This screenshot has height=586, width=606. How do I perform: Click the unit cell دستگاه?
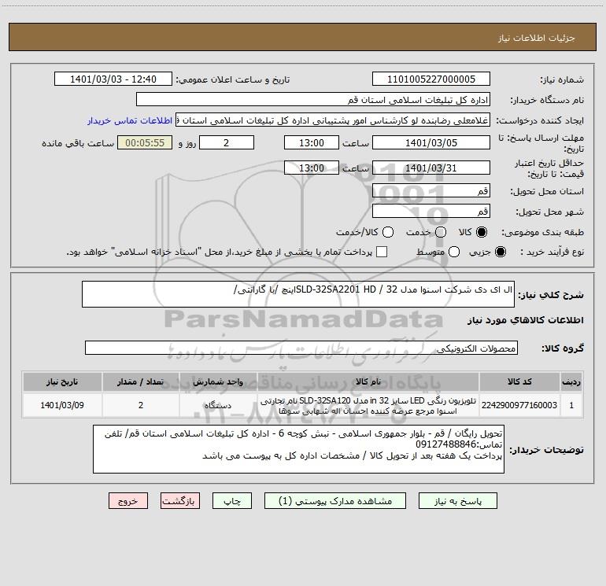coord(218,405)
